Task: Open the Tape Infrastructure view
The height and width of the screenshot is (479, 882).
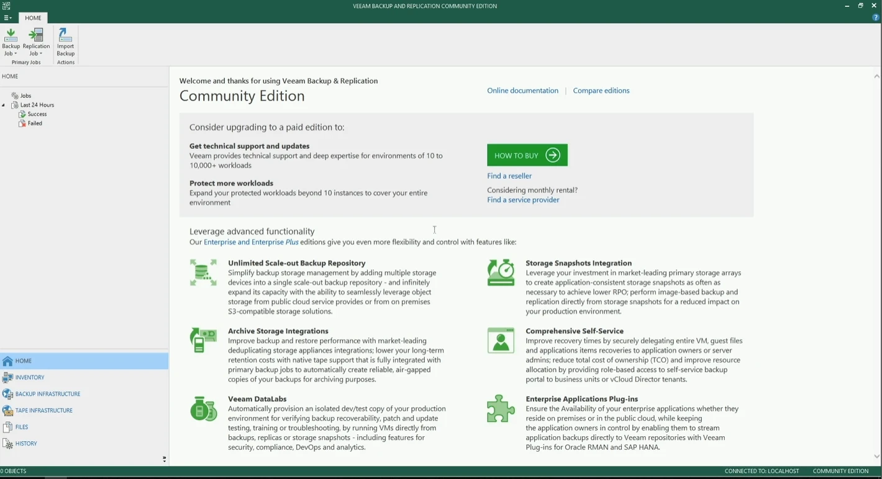Action: (84, 411)
